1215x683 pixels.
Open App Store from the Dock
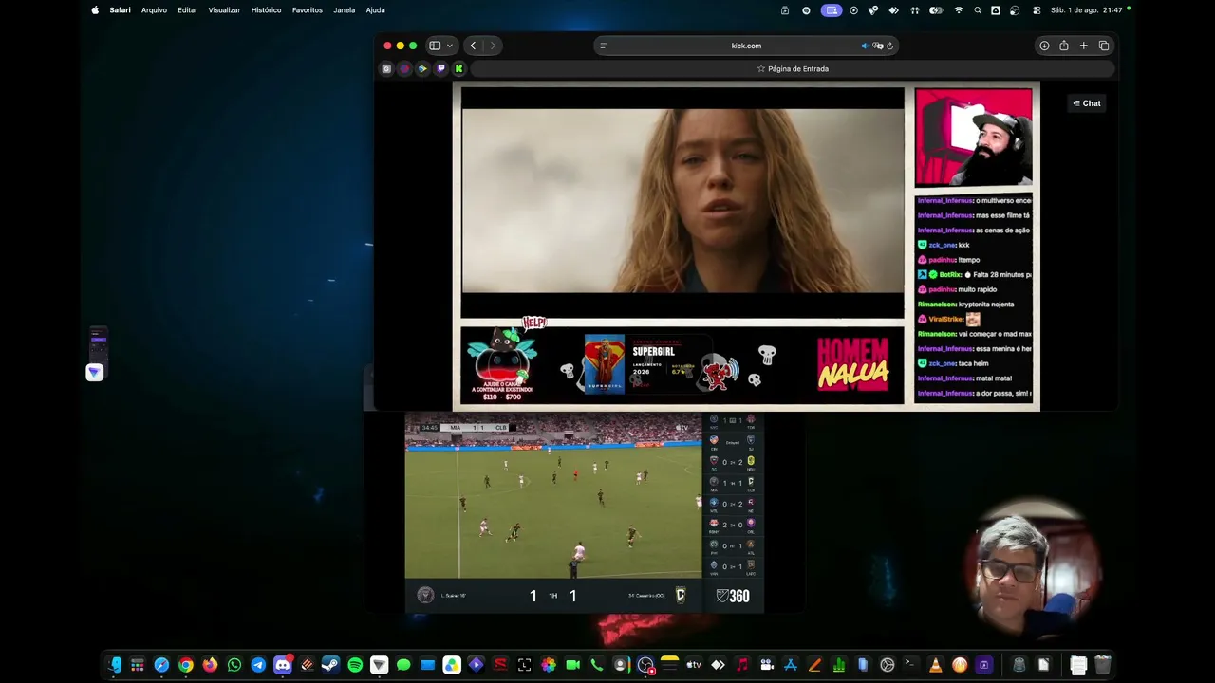tap(791, 665)
